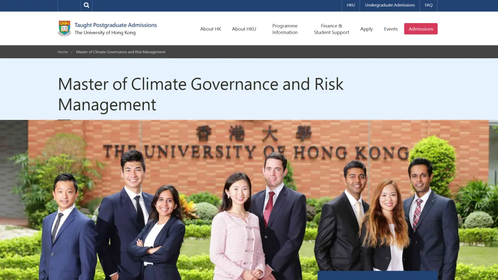Open Finance & Student Support menu

point(332,29)
